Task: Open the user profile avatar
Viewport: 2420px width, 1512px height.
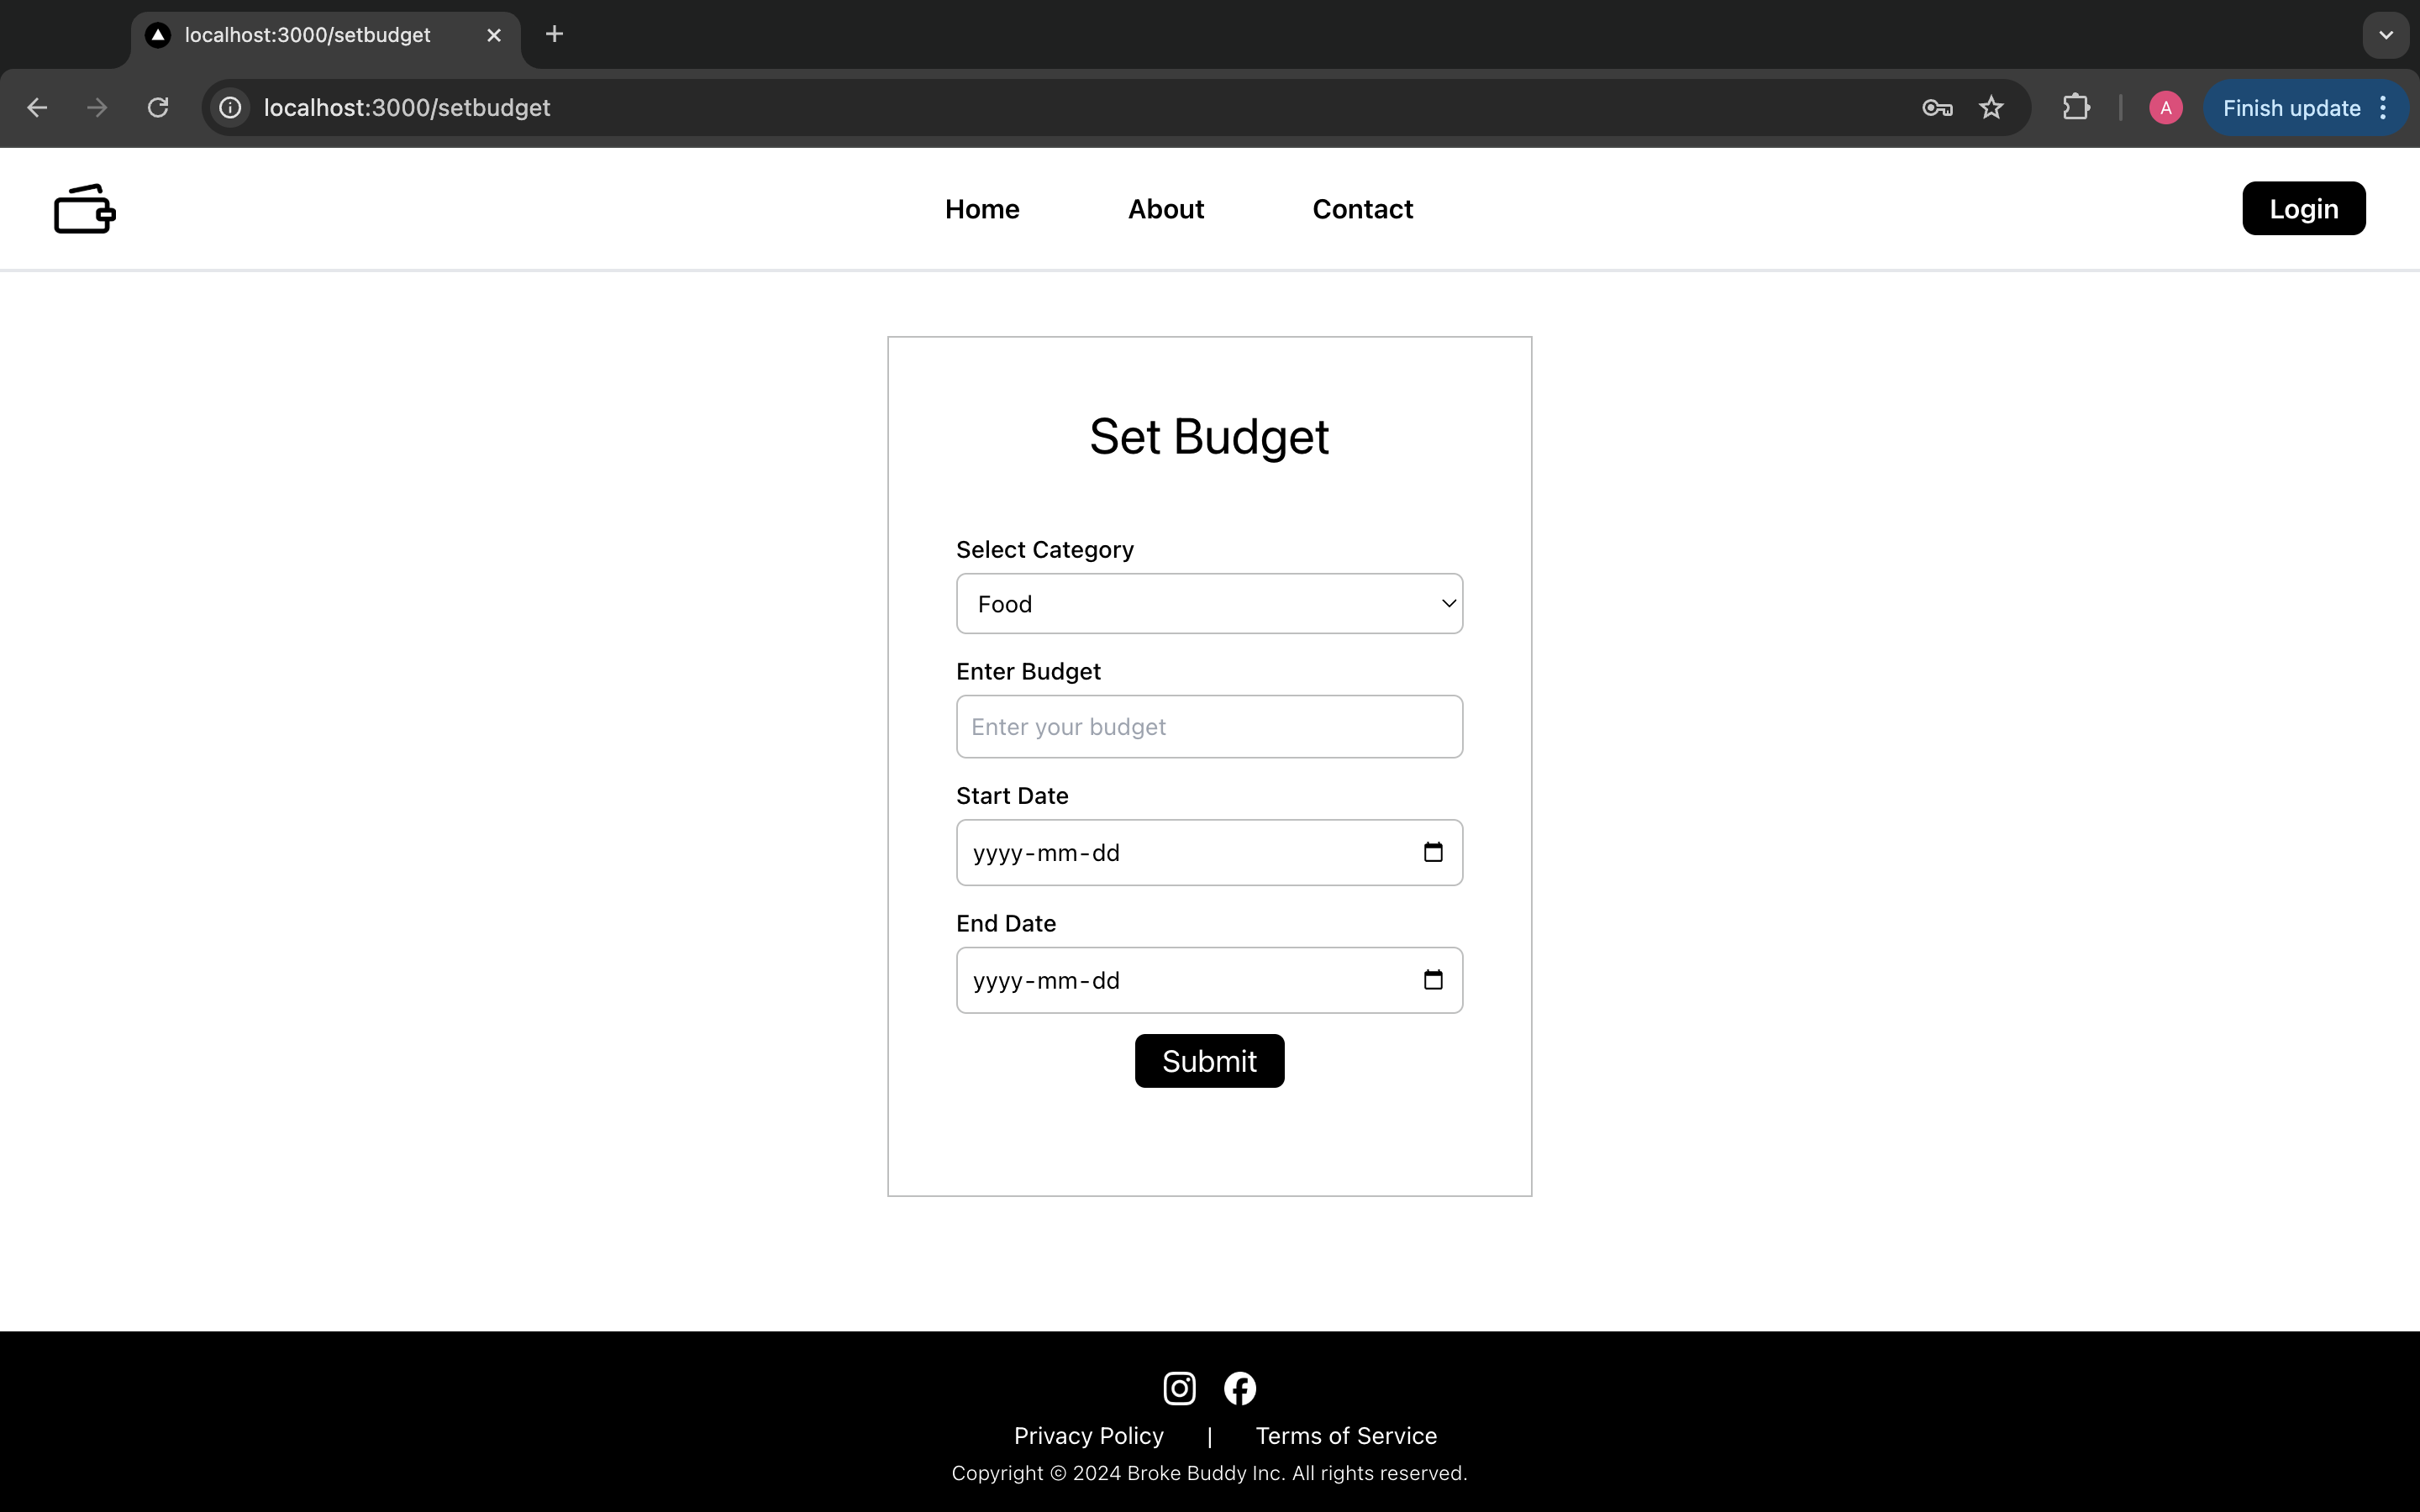Action: click(2165, 108)
